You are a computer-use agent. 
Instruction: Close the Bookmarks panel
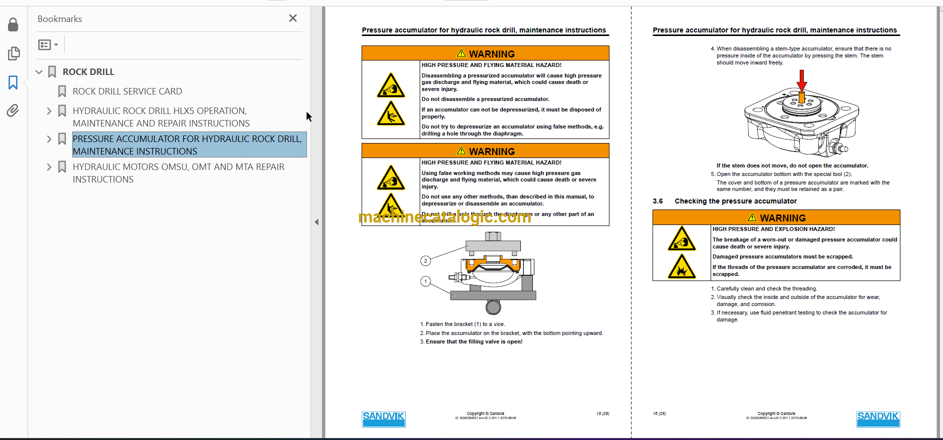(x=293, y=18)
